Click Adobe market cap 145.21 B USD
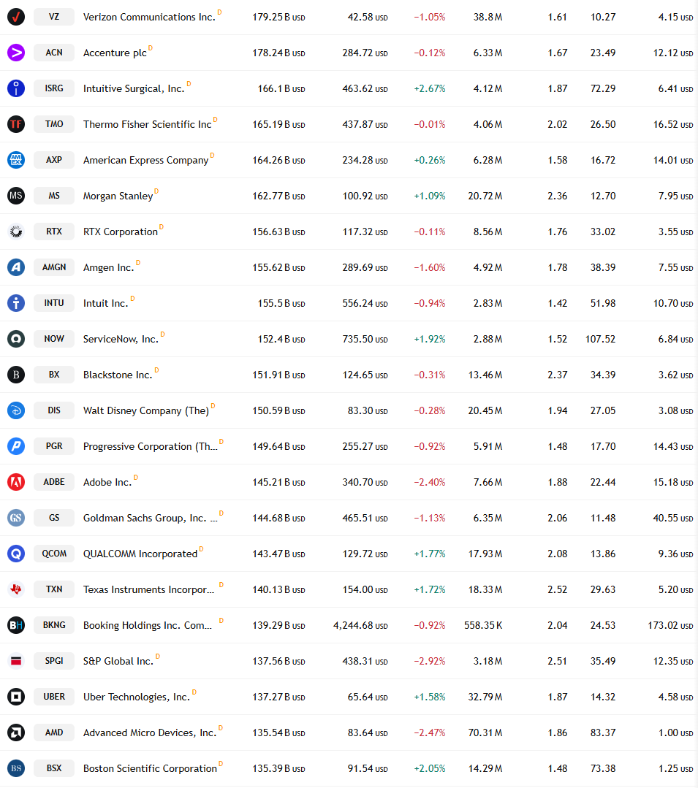This screenshot has width=698, height=788. pyautogui.click(x=278, y=482)
